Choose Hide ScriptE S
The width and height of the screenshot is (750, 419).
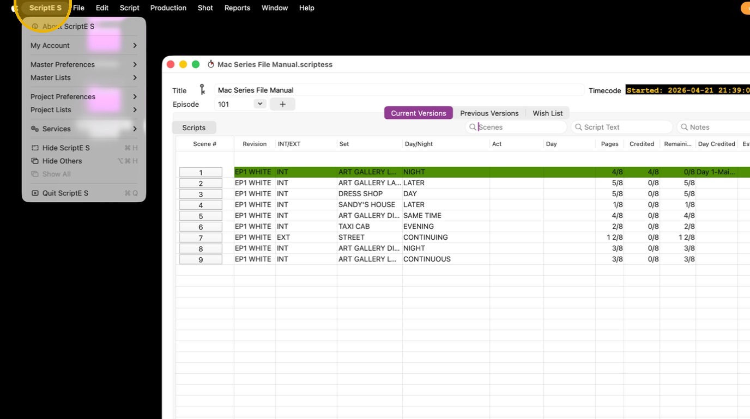coord(84,148)
